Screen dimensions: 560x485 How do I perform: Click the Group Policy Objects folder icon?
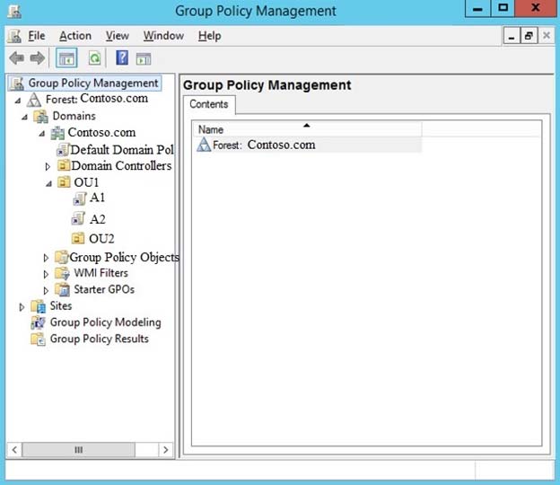[x=61, y=257]
